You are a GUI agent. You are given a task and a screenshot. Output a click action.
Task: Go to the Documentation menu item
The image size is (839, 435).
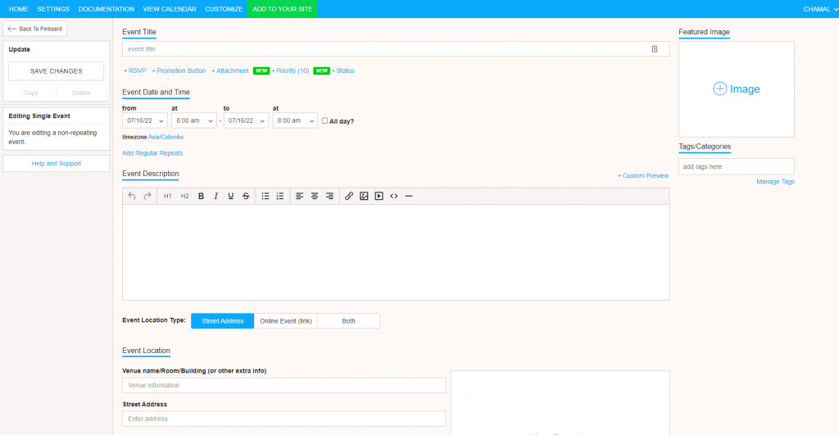point(106,9)
